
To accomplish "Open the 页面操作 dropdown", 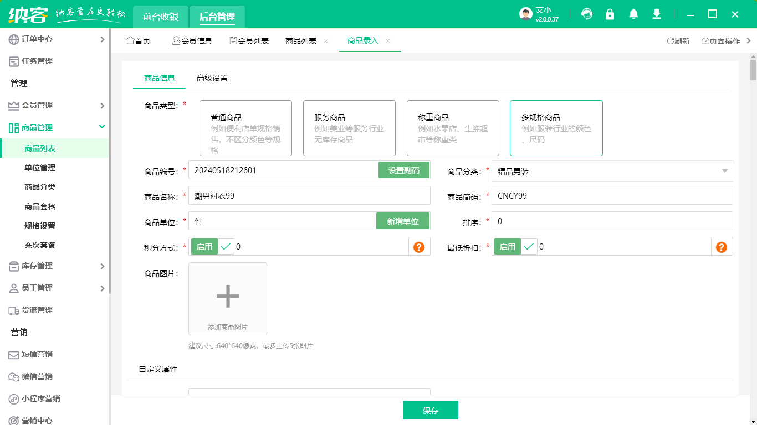I will click(720, 41).
